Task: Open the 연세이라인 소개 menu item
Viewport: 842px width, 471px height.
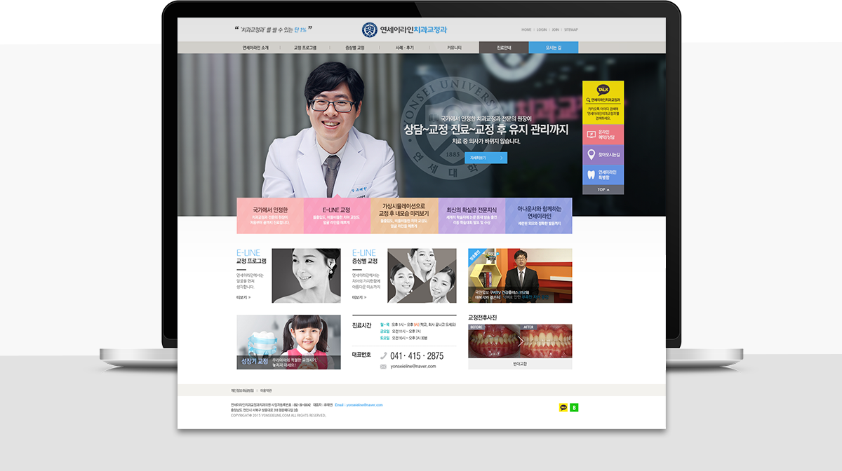Action: (x=255, y=48)
